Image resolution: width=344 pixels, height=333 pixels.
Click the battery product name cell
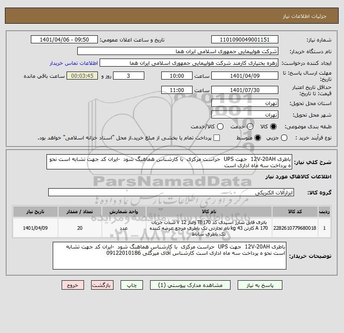tap(209, 228)
